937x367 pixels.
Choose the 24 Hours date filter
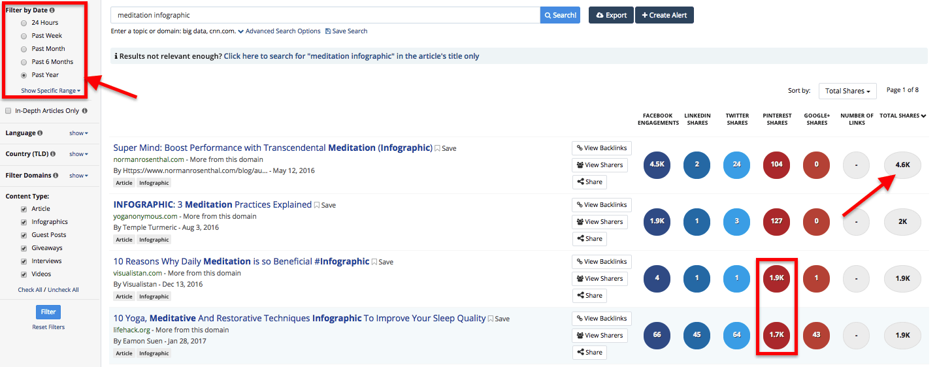[24, 23]
